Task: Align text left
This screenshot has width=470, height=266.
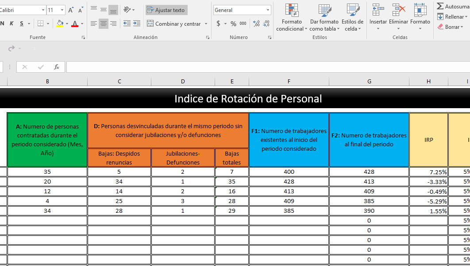Action: coord(94,23)
